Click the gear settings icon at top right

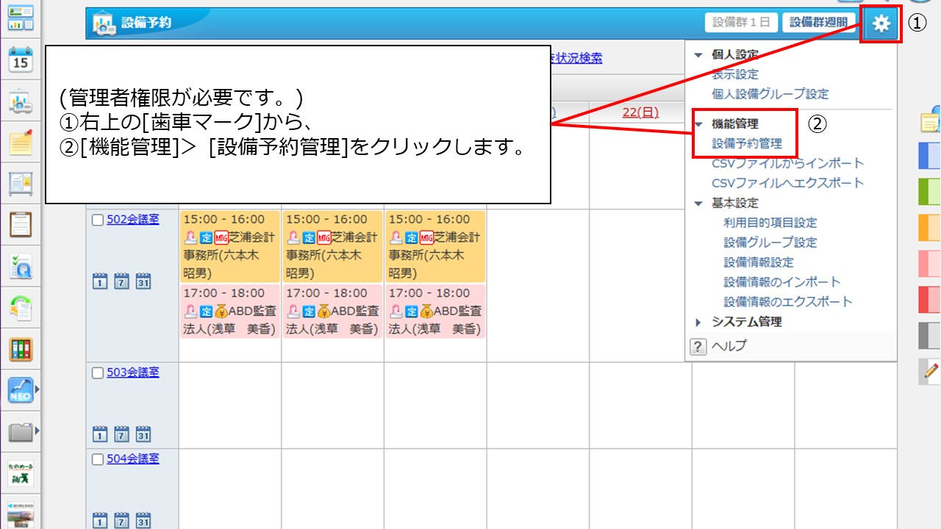point(881,24)
